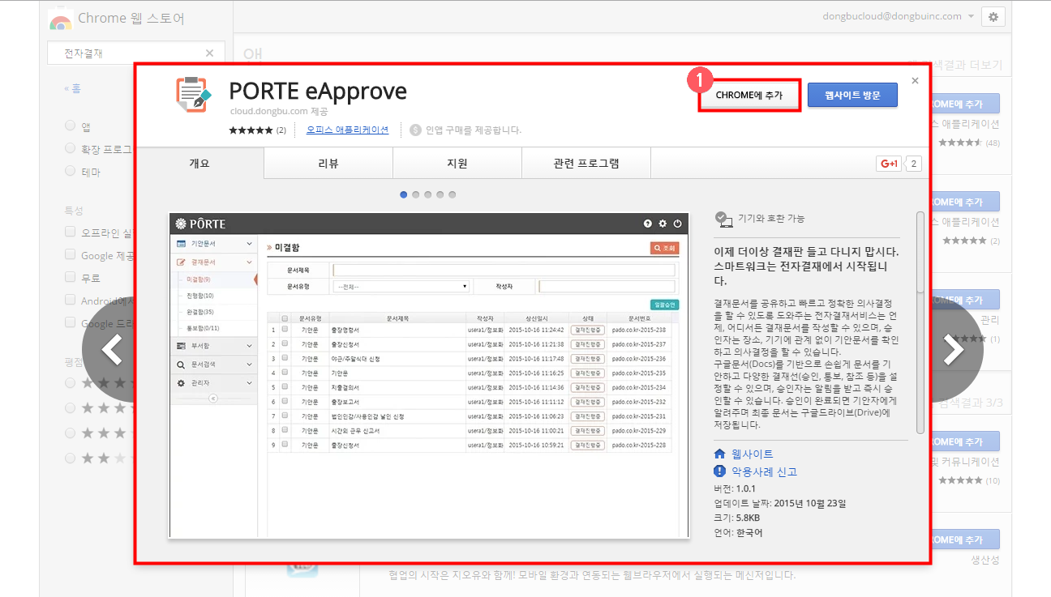Switch to the 리뷰 tab
This screenshot has height=597, width=1051.
[x=328, y=163]
